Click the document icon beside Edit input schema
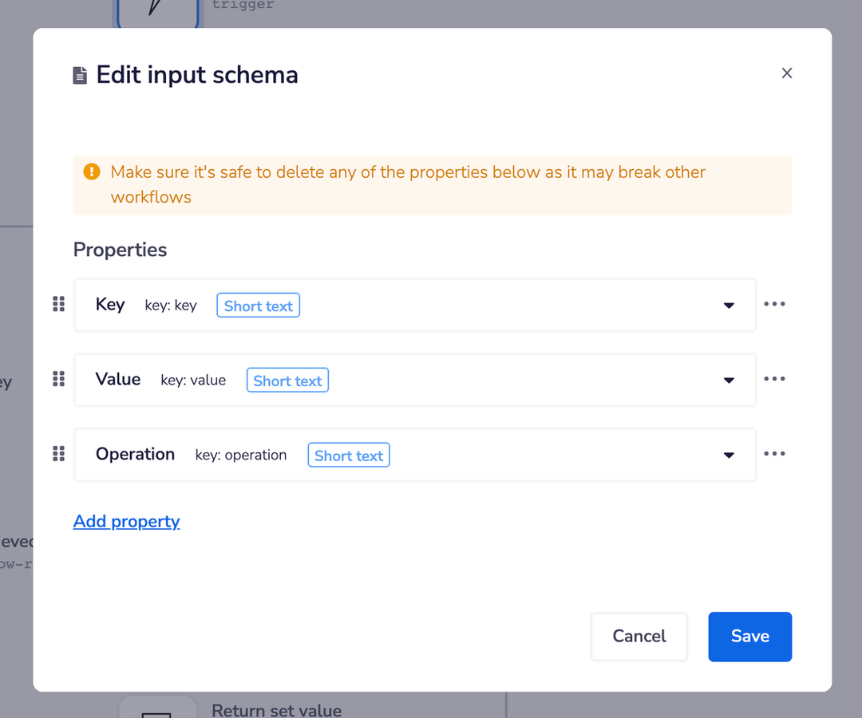Image resolution: width=862 pixels, height=718 pixels. (x=80, y=76)
